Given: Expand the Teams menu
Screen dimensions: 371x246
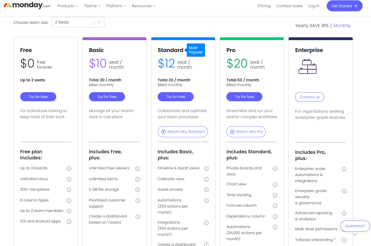Looking at the screenshot, I should click(x=92, y=6).
